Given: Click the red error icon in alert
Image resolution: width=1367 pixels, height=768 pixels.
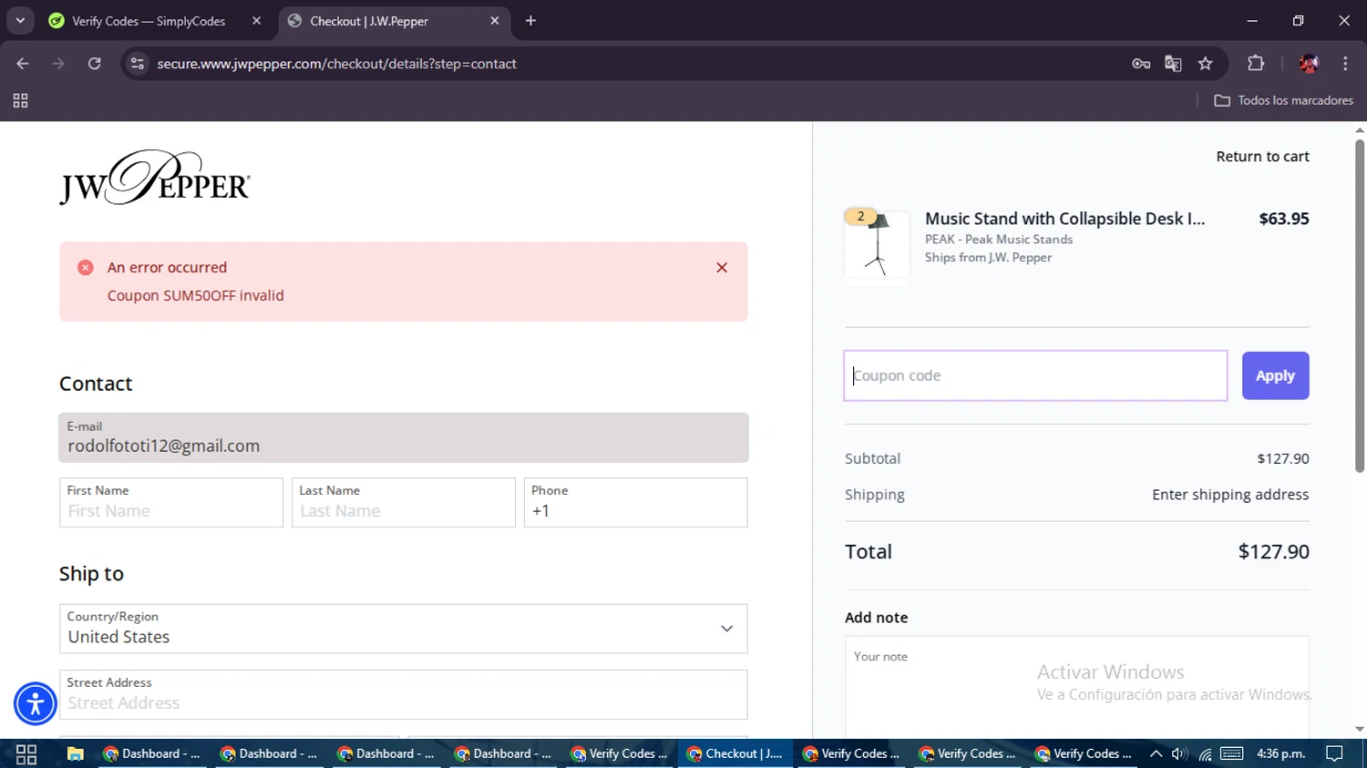Looking at the screenshot, I should (85, 268).
